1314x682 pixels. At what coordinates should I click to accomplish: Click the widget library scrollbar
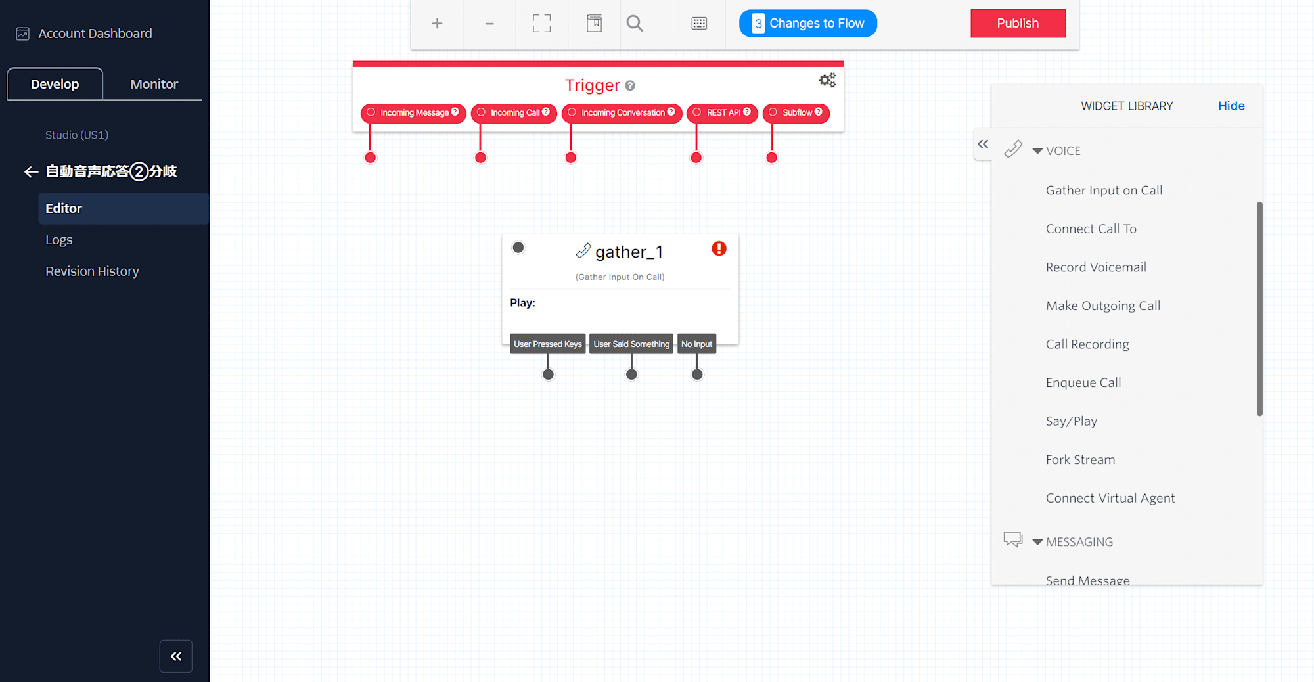pos(1259,309)
